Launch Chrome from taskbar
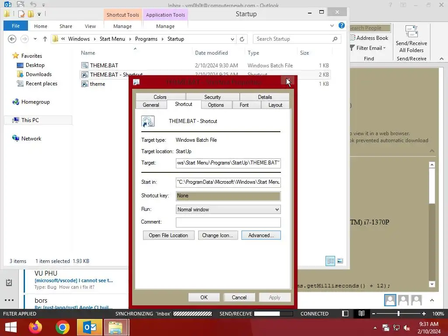This screenshot has height=336, width=448. pos(62,327)
